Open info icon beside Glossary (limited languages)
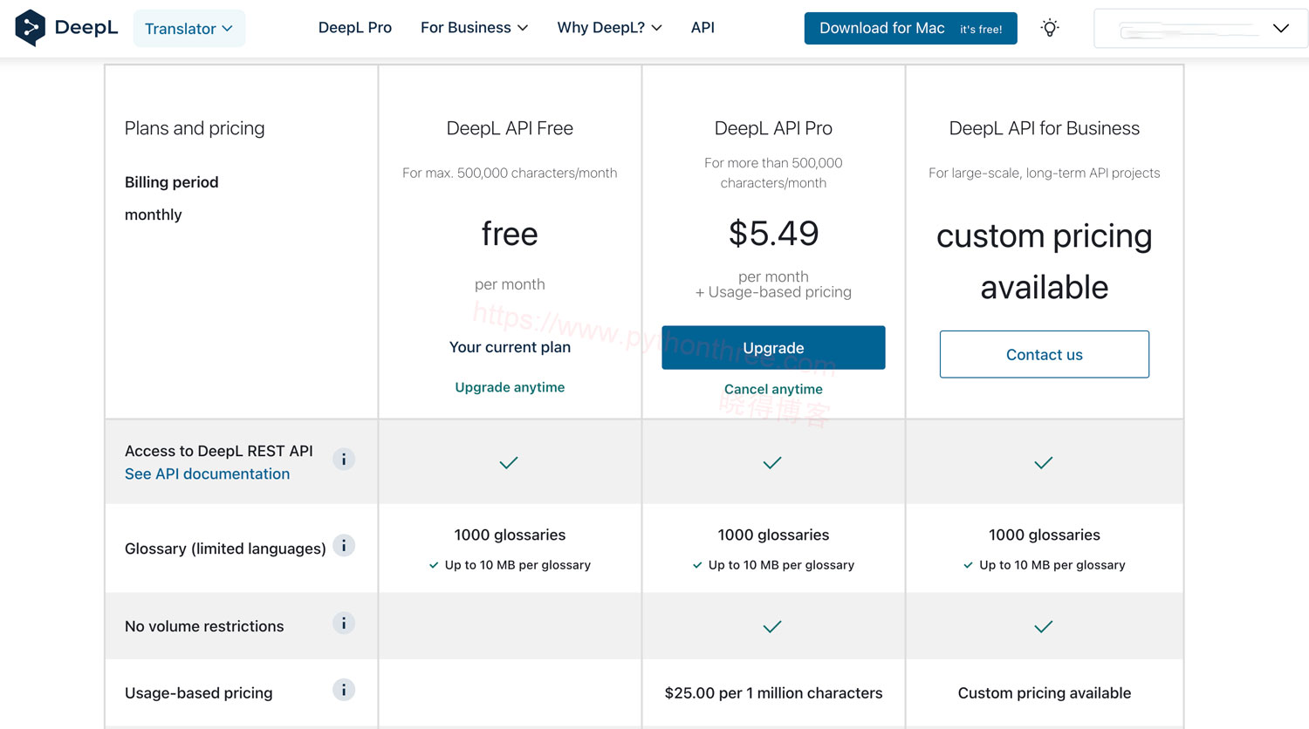 tap(344, 546)
